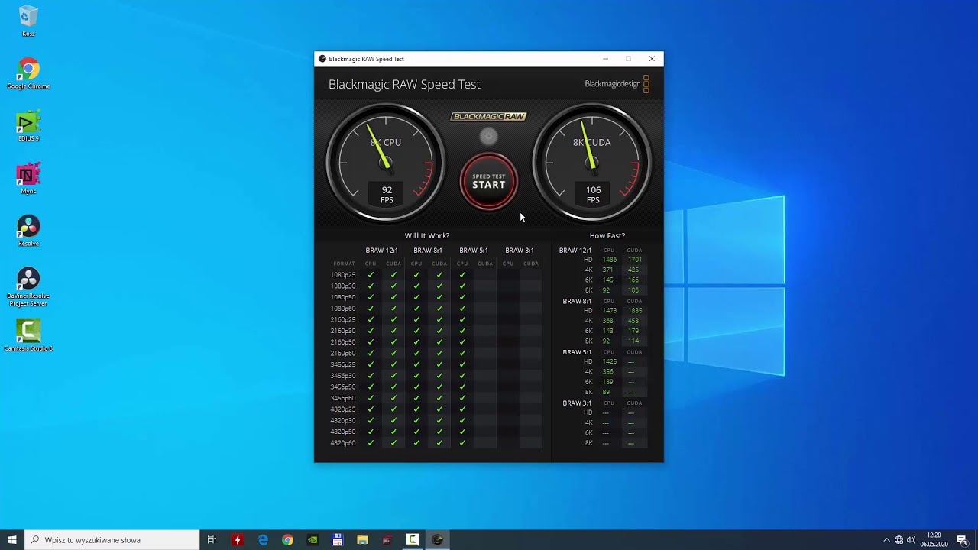
Task: Click the '92 FPS' readout on CPU gauge
Action: tap(387, 194)
